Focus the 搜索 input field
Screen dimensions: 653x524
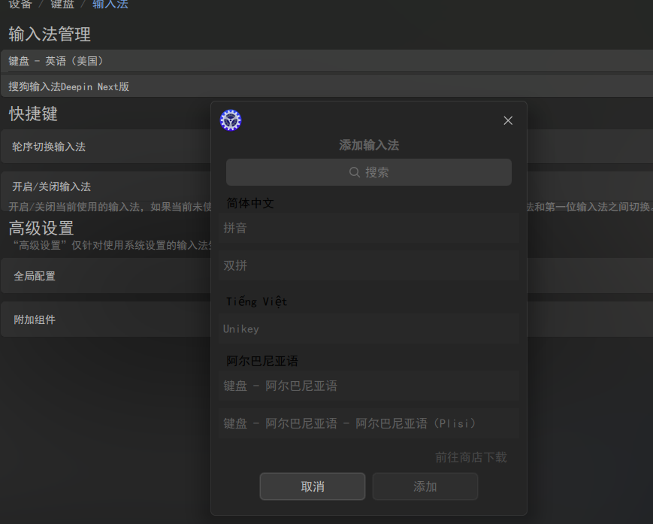point(368,172)
